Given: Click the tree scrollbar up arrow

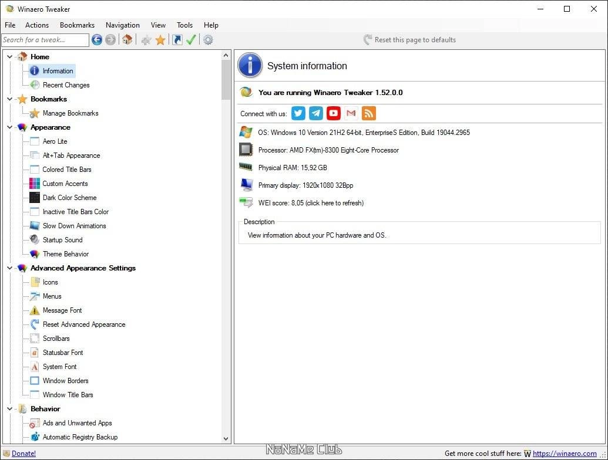Looking at the screenshot, I should tap(226, 55).
